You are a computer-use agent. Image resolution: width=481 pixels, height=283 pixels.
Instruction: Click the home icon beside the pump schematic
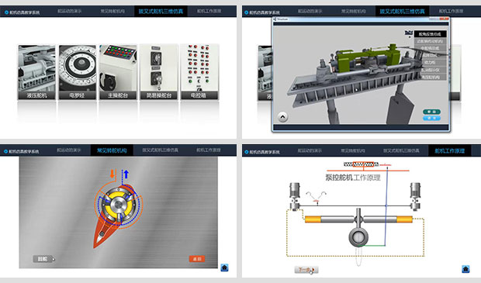[465, 269]
